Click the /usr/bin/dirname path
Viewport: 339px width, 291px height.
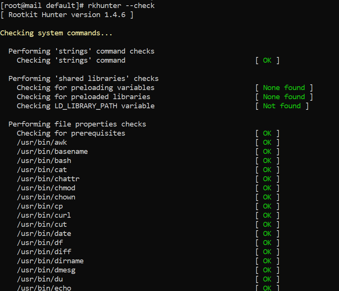pyautogui.click(x=50, y=261)
